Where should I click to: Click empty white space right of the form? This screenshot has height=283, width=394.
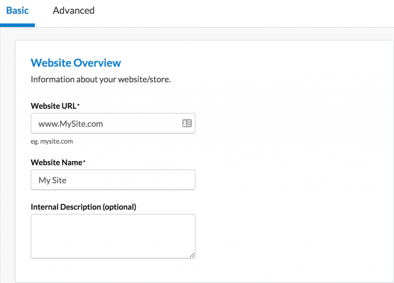pos(292,161)
